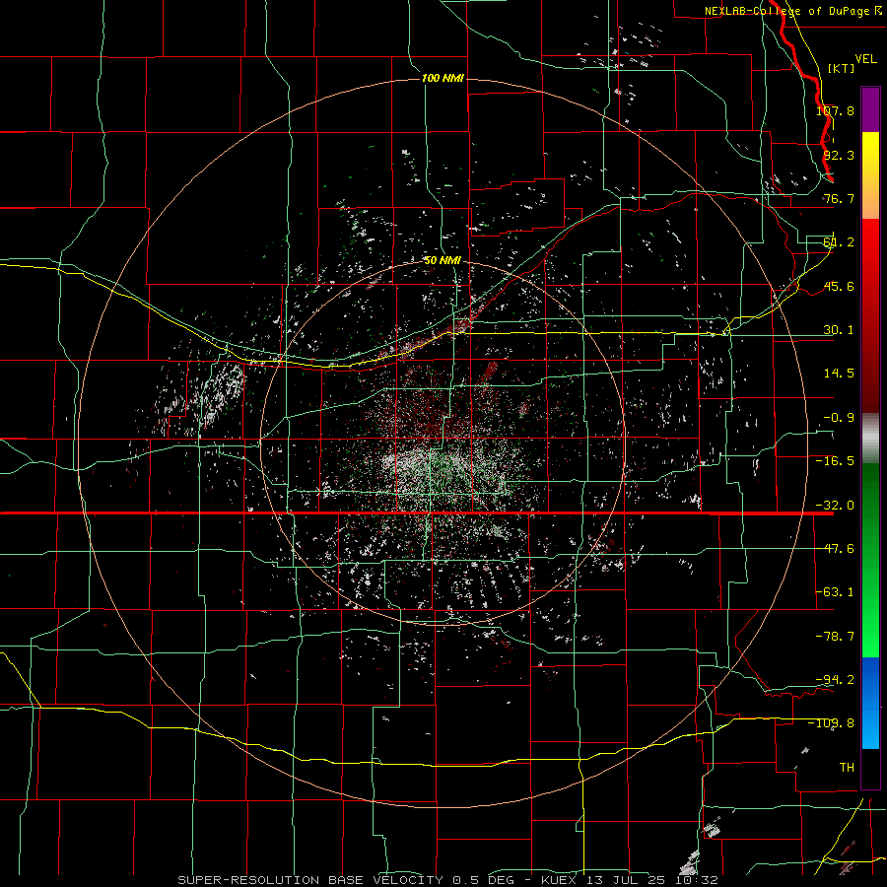Click the 14.5 velocity scale value

tap(839, 374)
